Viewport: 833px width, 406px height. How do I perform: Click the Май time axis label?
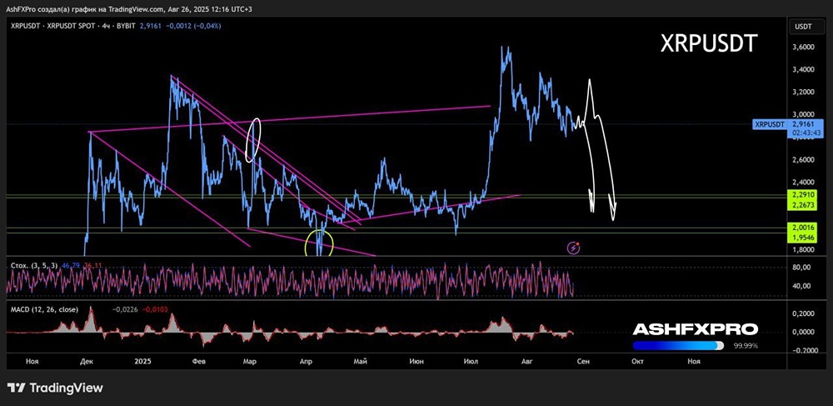(x=361, y=361)
